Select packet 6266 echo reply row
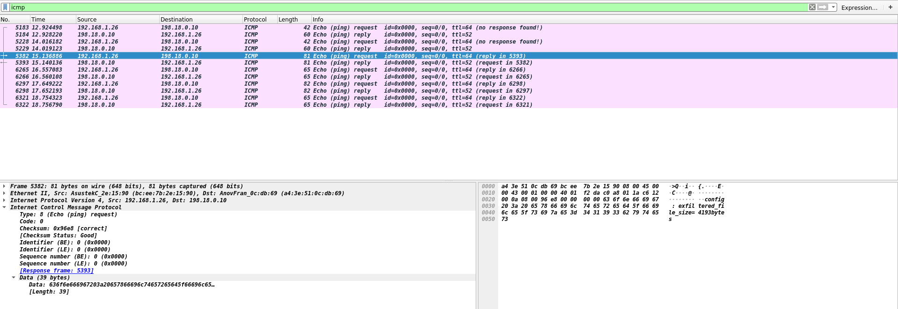The height and width of the screenshot is (309, 898). click(x=449, y=77)
